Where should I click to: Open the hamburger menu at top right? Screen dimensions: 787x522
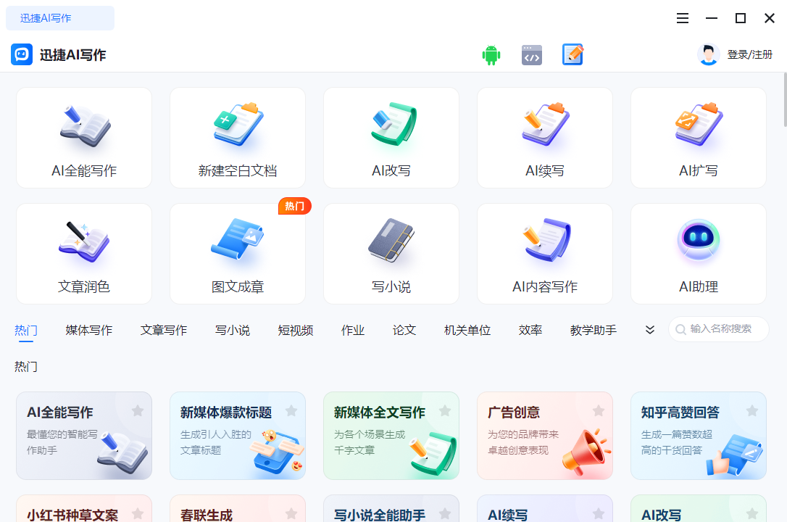[682, 18]
